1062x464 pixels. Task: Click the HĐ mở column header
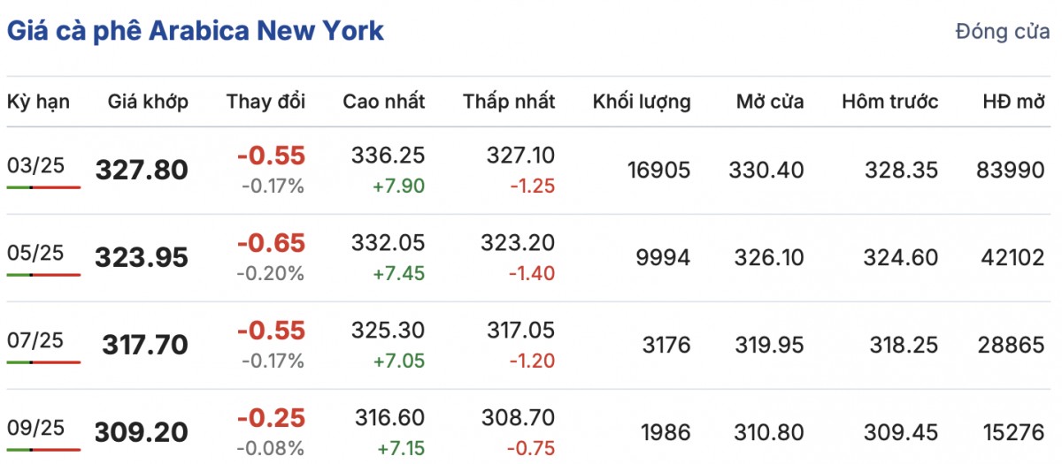(x=1014, y=102)
